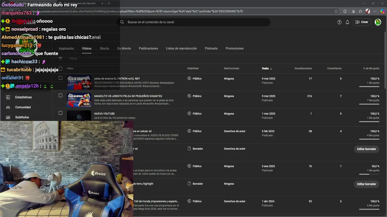Open the channel account avatar menu
This screenshot has height=217, width=387.
(378, 22)
